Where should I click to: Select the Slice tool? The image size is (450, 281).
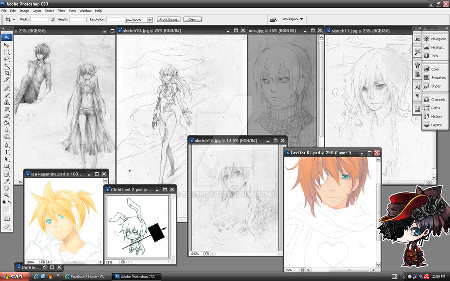[x=7, y=80]
